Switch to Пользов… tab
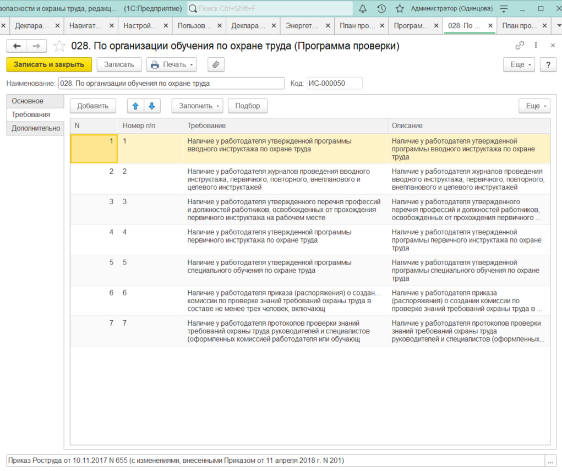The width and height of the screenshot is (562, 471). click(x=194, y=26)
